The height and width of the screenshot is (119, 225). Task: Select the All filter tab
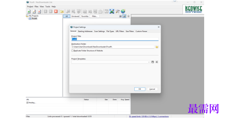coord(67,16)
